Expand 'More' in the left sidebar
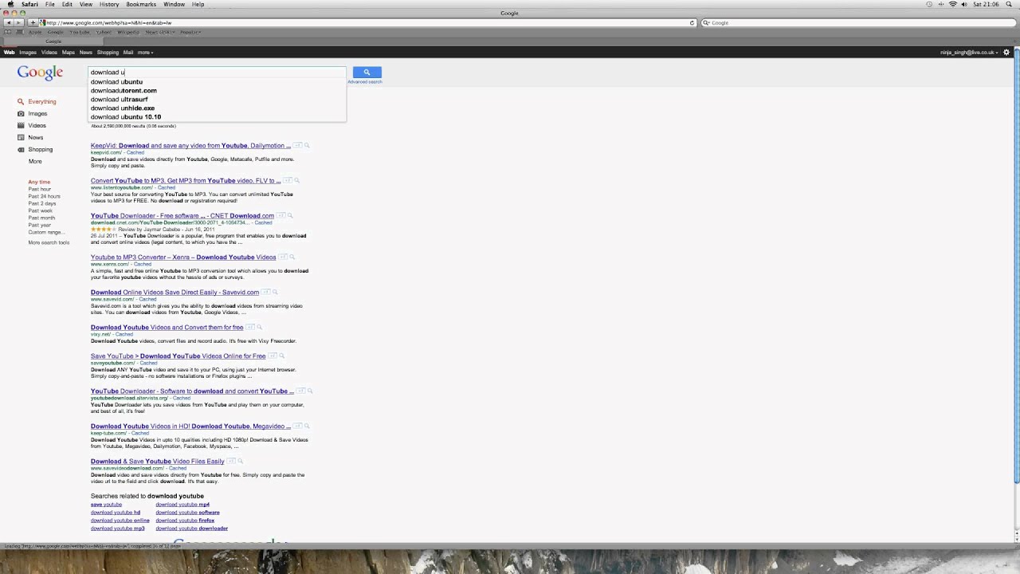1020x574 pixels. tap(35, 161)
